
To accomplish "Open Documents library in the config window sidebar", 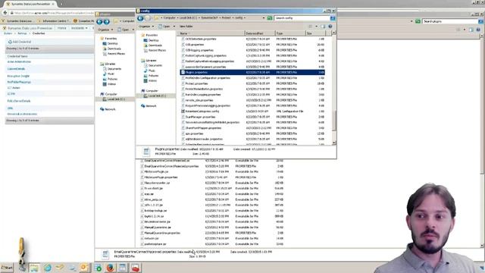I will click(x=155, y=65).
